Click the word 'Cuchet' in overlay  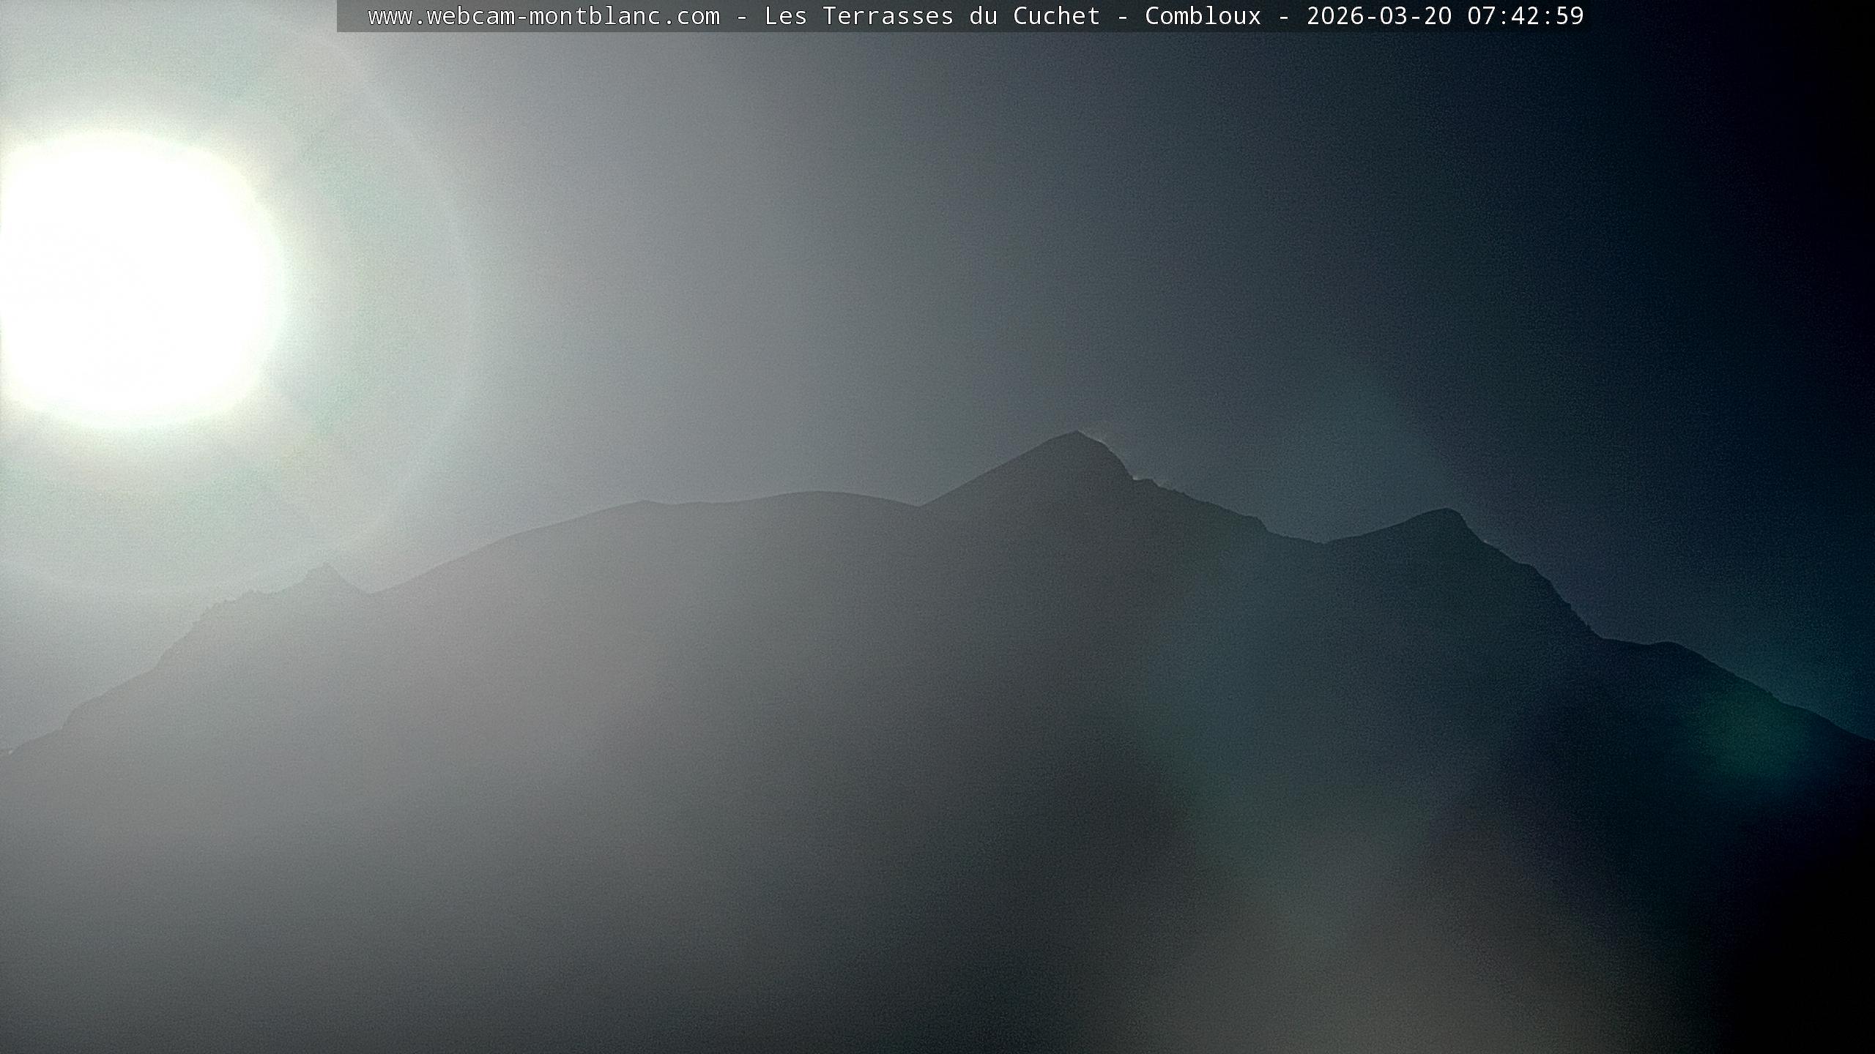pos(1056,16)
